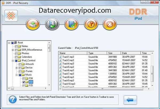Select the iTunes folder in tree
This screenshot has width=160, height=109.
click(x=29, y=71)
